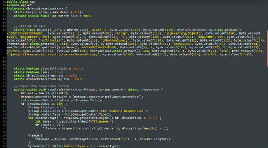Click the orange change marker on the scrollbar
The image size is (268, 148).
point(267,49)
